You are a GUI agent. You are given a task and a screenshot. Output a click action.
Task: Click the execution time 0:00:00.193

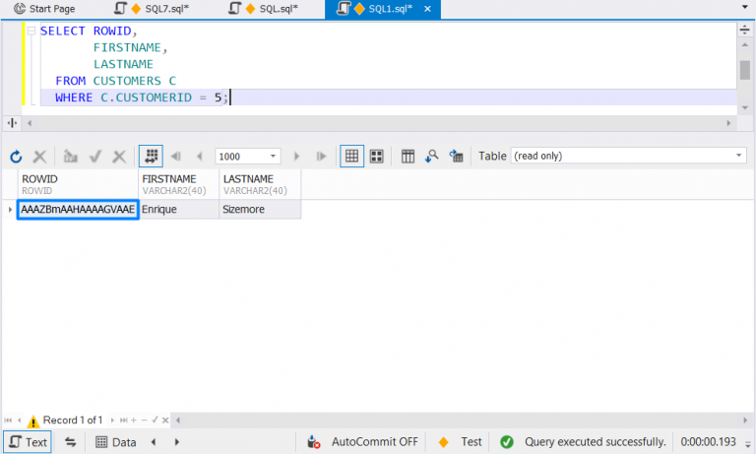pos(709,442)
